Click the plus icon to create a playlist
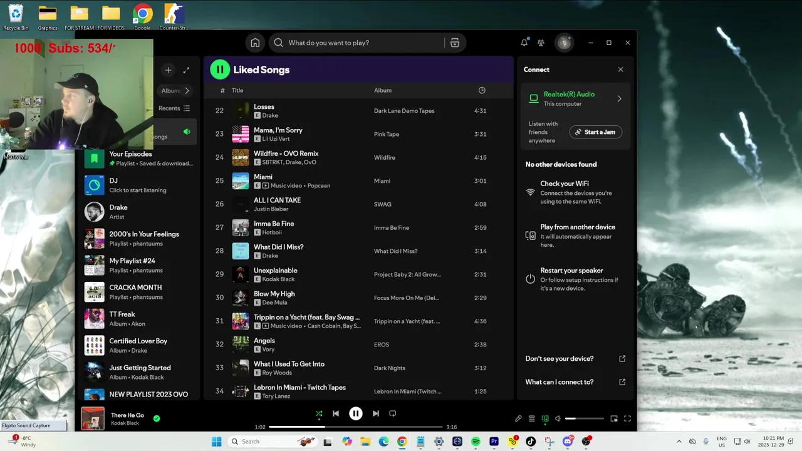802x451 pixels. point(168,70)
